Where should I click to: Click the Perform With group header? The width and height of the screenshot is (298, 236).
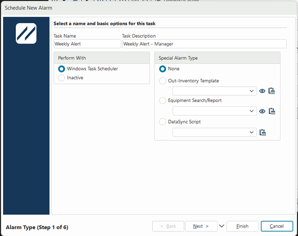(x=101, y=58)
